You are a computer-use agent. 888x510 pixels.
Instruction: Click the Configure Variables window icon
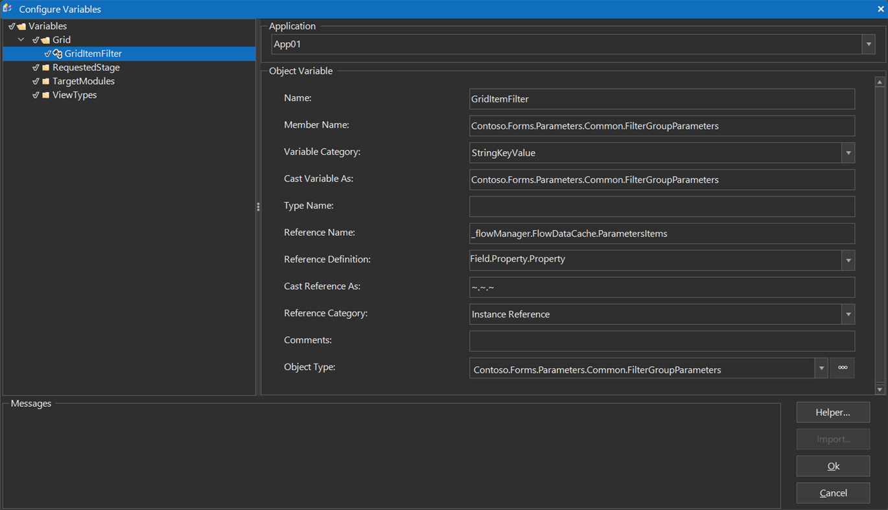[8, 9]
